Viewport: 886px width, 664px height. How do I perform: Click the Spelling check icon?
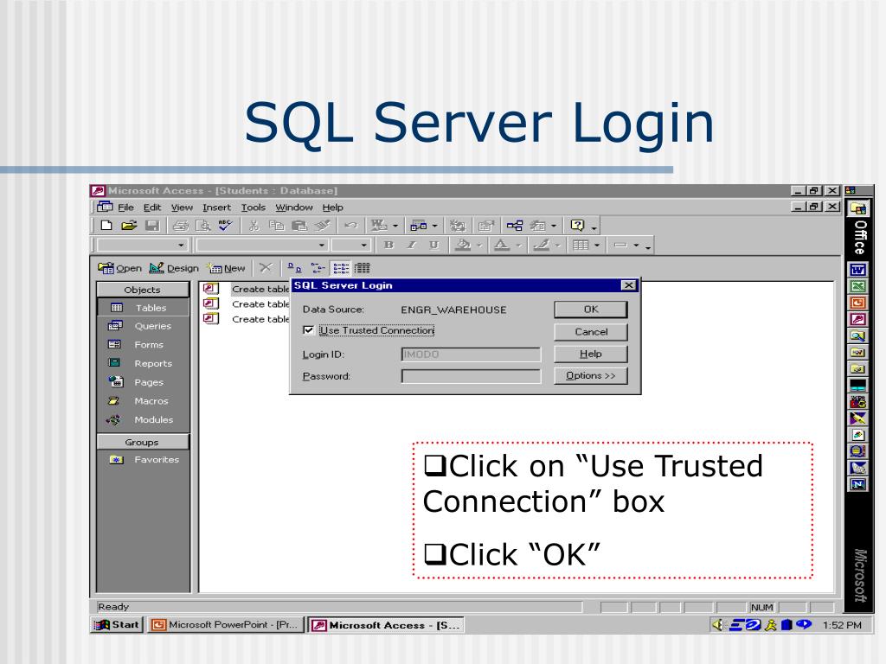pyautogui.click(x=225, y=226)
